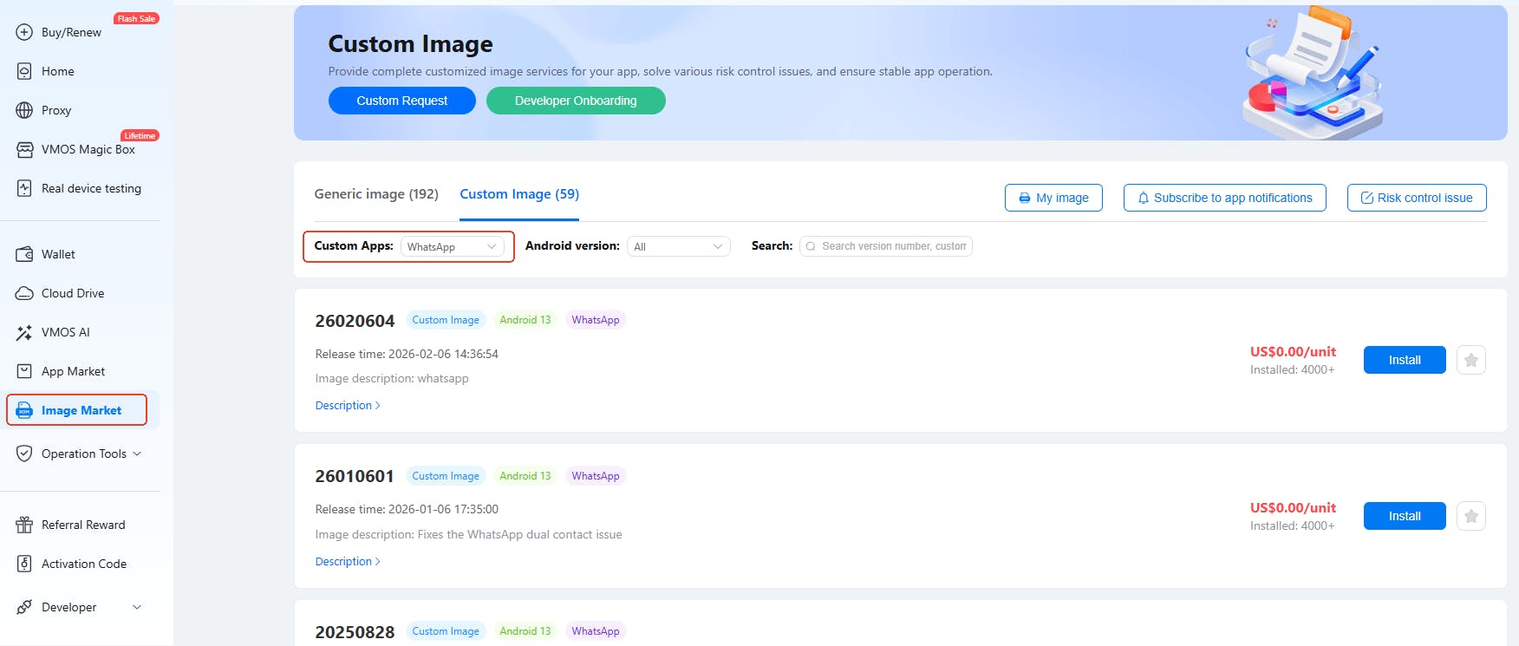The width and height of the screenshot is (1519, 646).
Task: Click image version number 26020604
Action: (355, 321)
